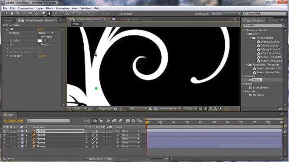Open the Layer menu
This screenshot has height=162, width=289.
click(40, 8)
